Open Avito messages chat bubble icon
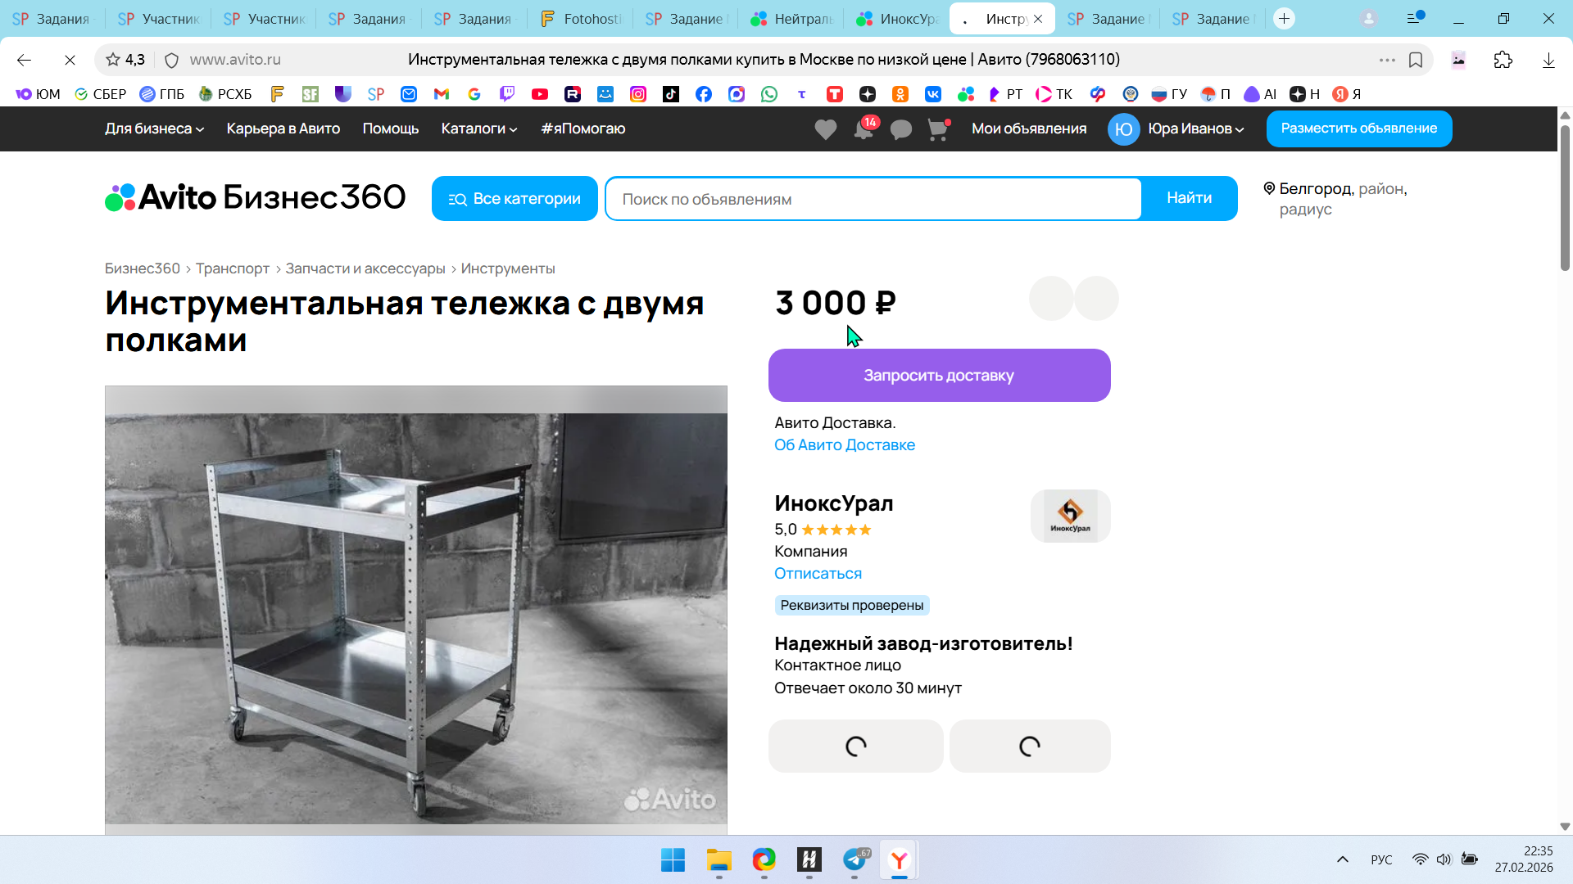 [901, 129]
